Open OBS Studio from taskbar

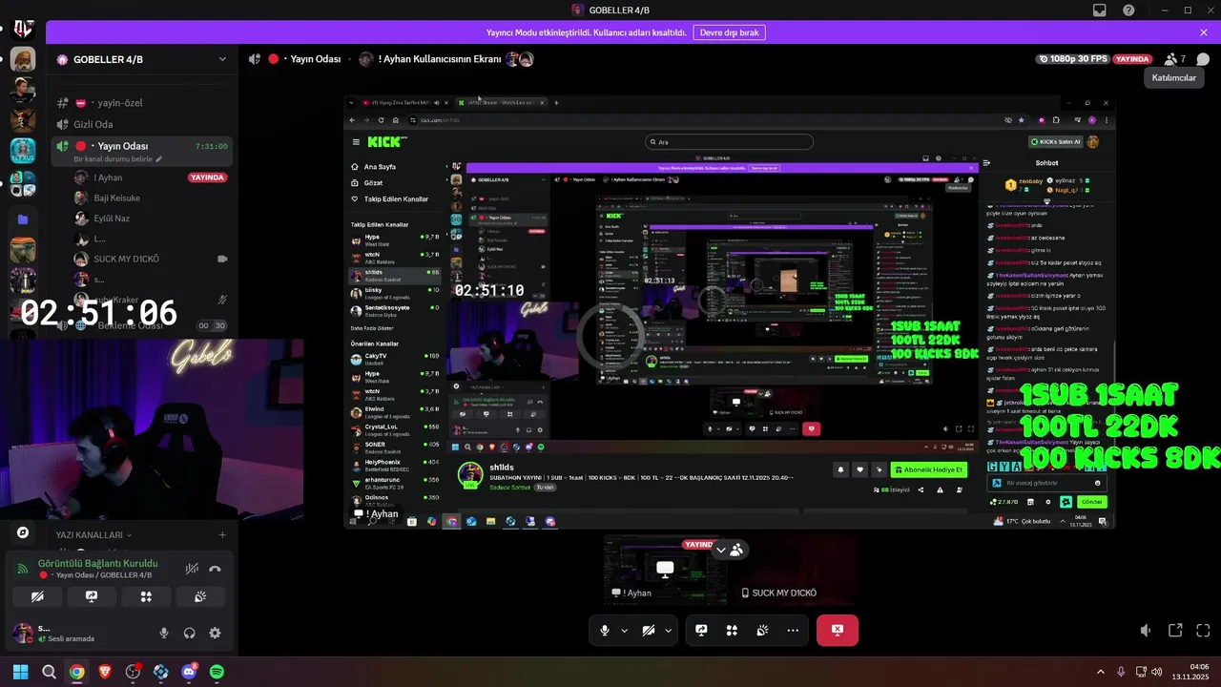pos(133,672)
